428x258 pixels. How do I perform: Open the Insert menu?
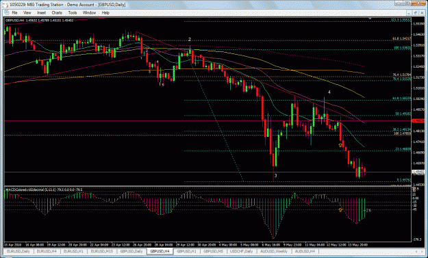[42, 13]
